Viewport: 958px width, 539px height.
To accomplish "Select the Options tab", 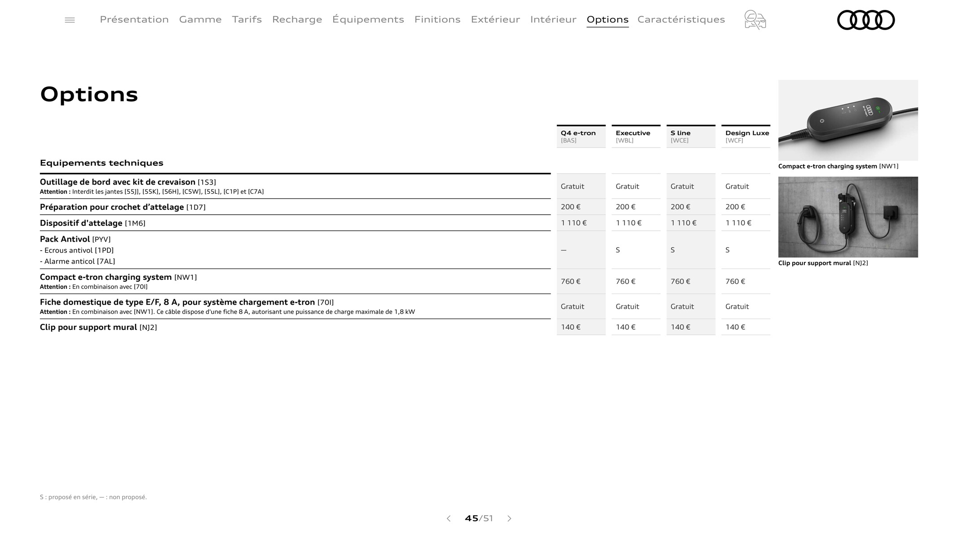I will (608, 19).
